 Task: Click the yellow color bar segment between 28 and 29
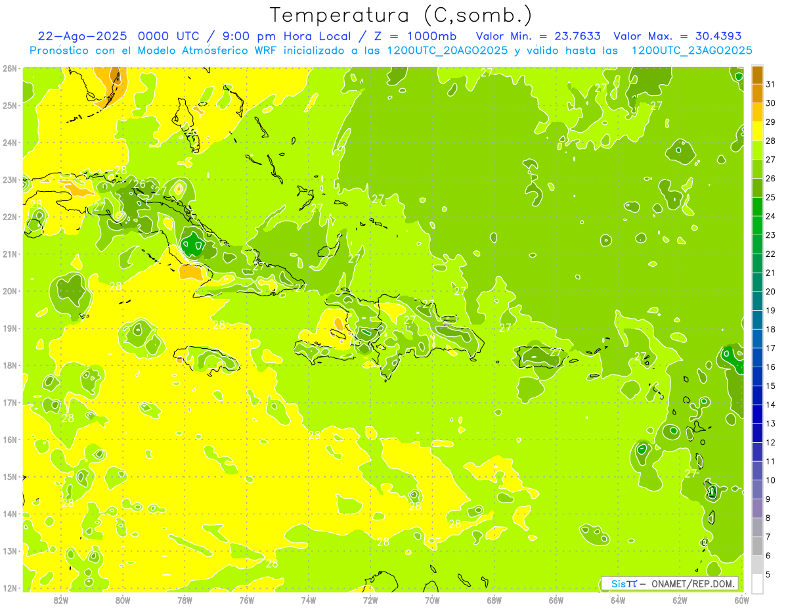(x=757, y=131)
